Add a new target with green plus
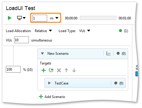Screen dimensions: 142x108 44,70
